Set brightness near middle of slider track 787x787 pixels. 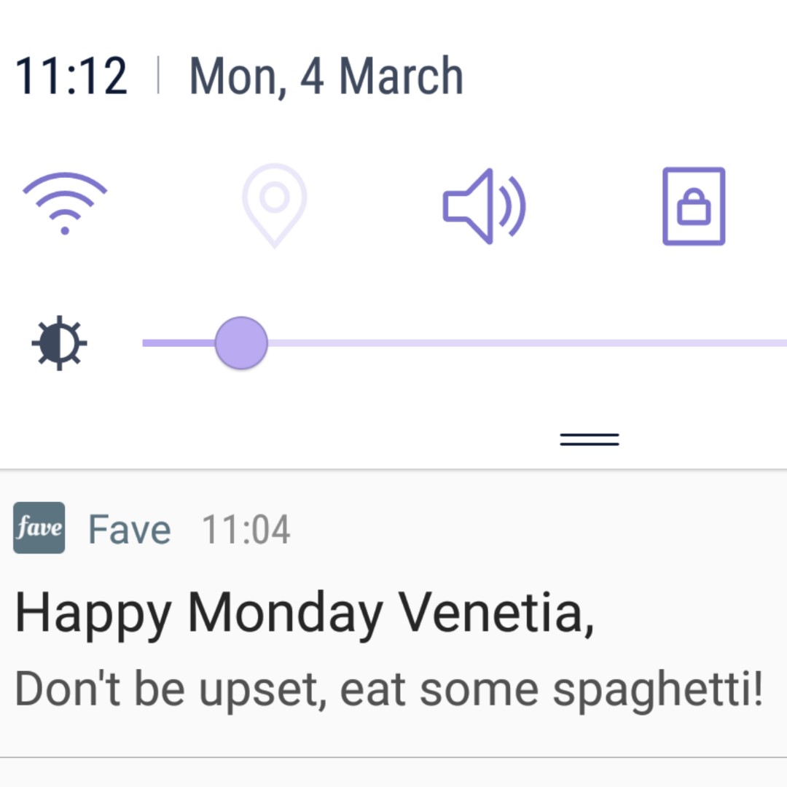[x=465, y=343]
